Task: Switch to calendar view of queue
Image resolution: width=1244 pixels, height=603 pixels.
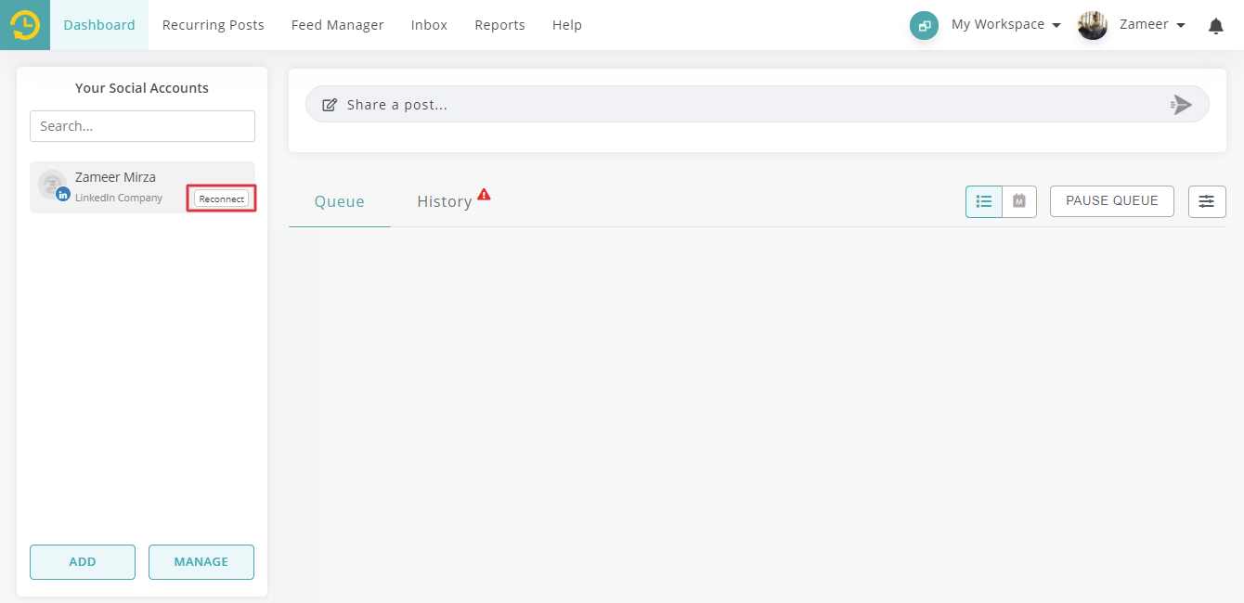Action: pyautogui.click(x=1018, y=201)
